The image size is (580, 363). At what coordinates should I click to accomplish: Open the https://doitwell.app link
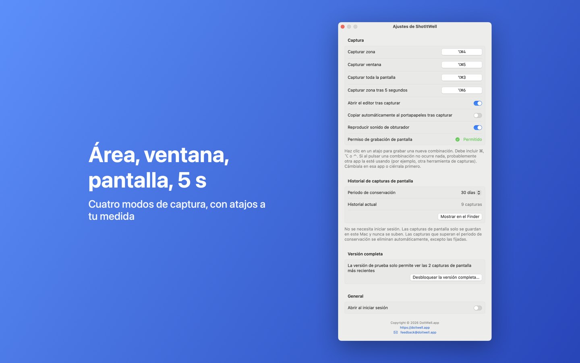coord(415,328)
